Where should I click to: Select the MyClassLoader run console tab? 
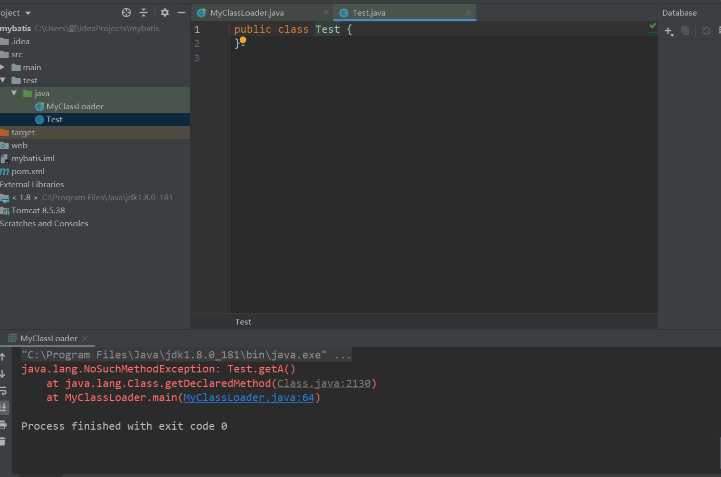(x=48, y=338)
